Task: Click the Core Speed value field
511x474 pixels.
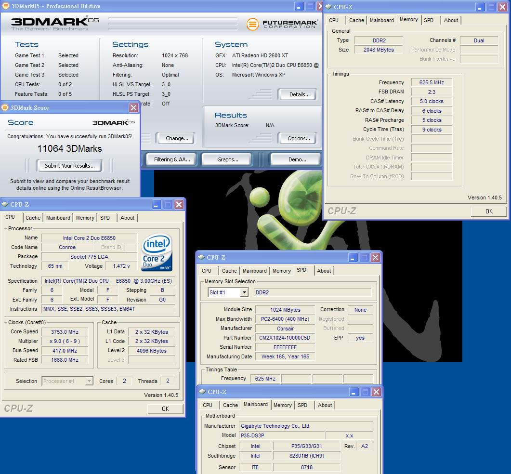Action: tap(65, 332)
